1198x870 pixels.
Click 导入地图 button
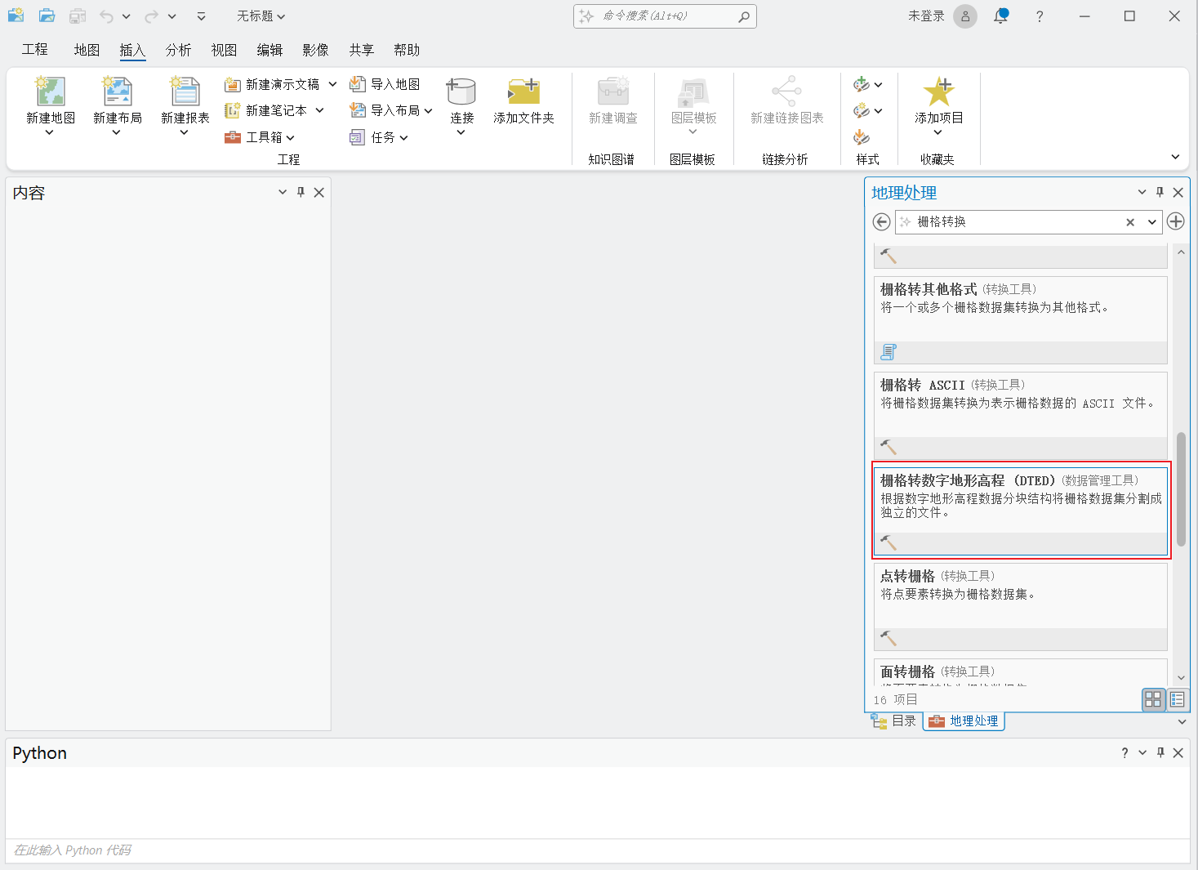pyautogui.click(x=385, y=84)
